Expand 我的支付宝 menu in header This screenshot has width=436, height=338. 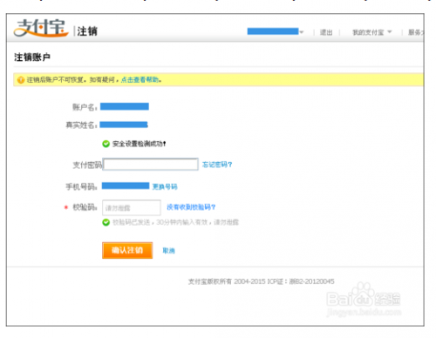coord(371,32)
